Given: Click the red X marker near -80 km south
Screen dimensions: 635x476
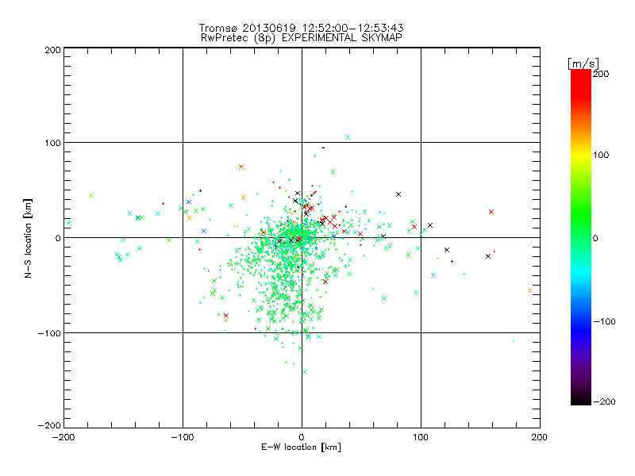Looking at the screenshot, I should coord(226,316).
